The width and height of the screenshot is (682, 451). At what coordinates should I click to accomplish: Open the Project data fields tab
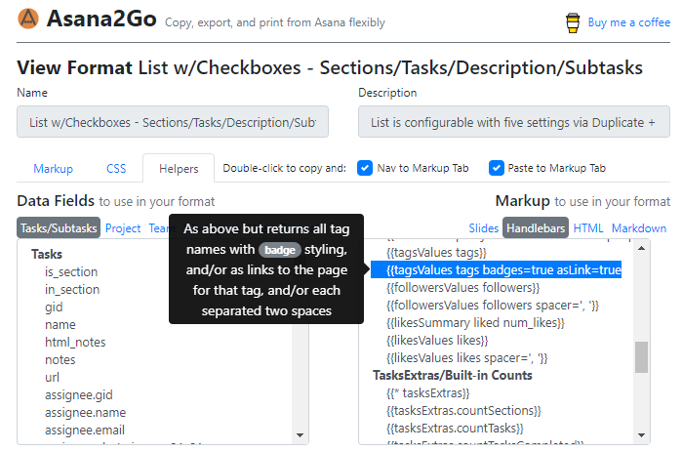click(x=123, y=228)
